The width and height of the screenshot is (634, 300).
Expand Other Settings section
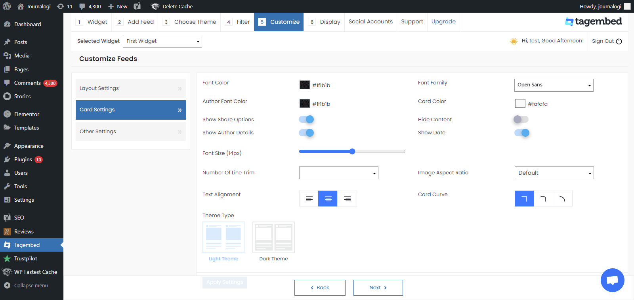[x=131, y=132]
